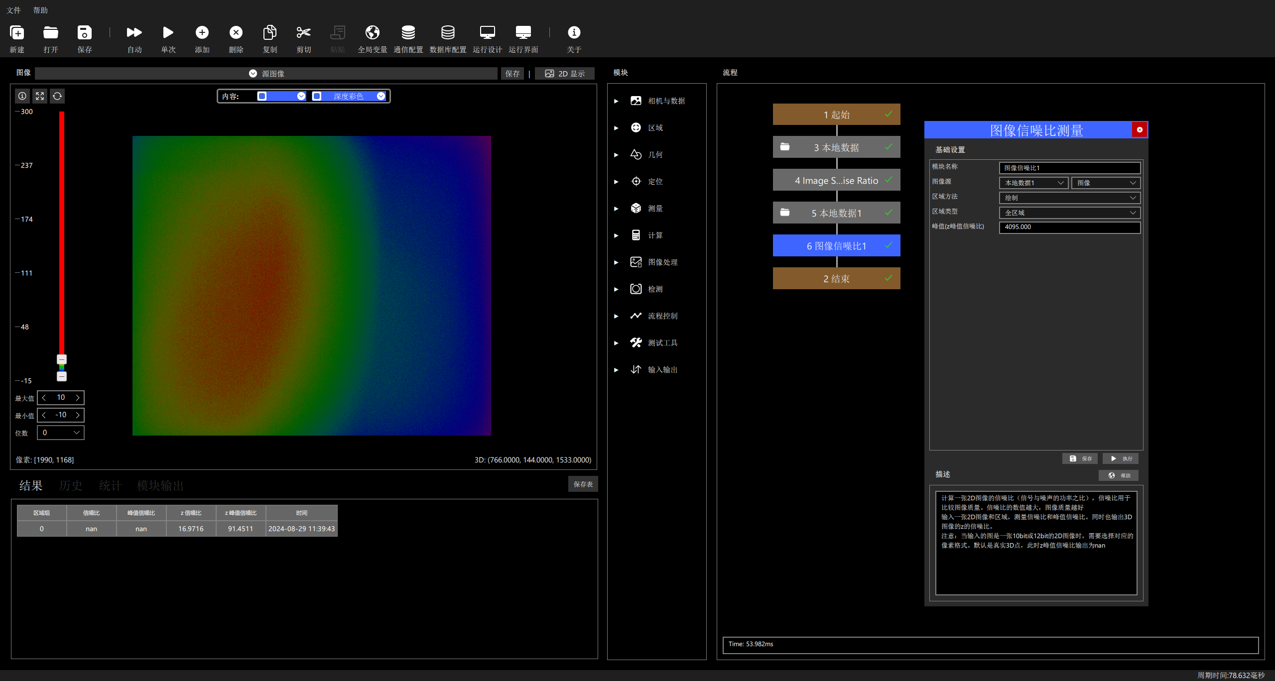Image resolution: width=1275 pixels, height=681 pixels.
Task: Click the refresh image icon
Action: [57, 96]
